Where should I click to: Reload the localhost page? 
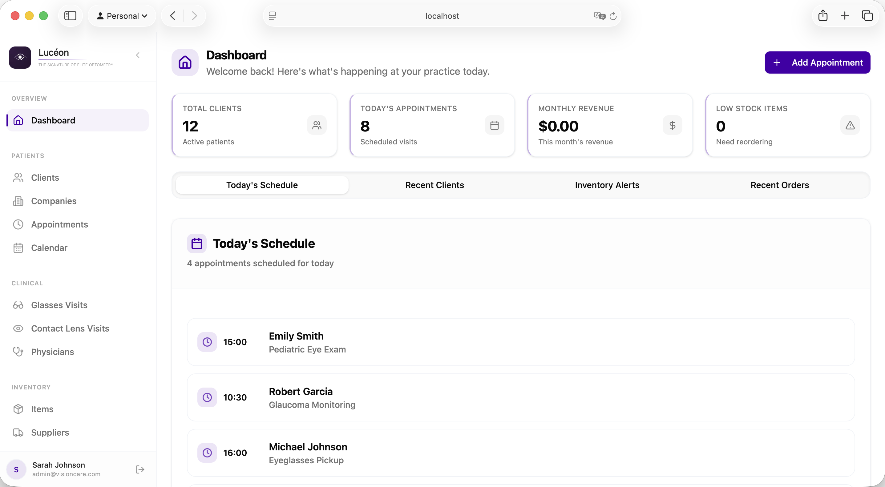coord(613,16)
